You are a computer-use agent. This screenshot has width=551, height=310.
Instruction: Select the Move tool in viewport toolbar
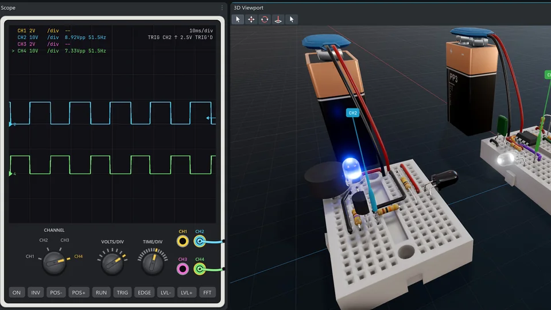pos(251,20)
